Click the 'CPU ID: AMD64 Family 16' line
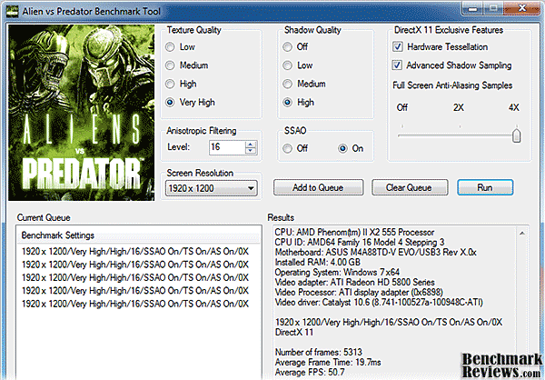The image size is (545, 380). click(x=360, y=242)
